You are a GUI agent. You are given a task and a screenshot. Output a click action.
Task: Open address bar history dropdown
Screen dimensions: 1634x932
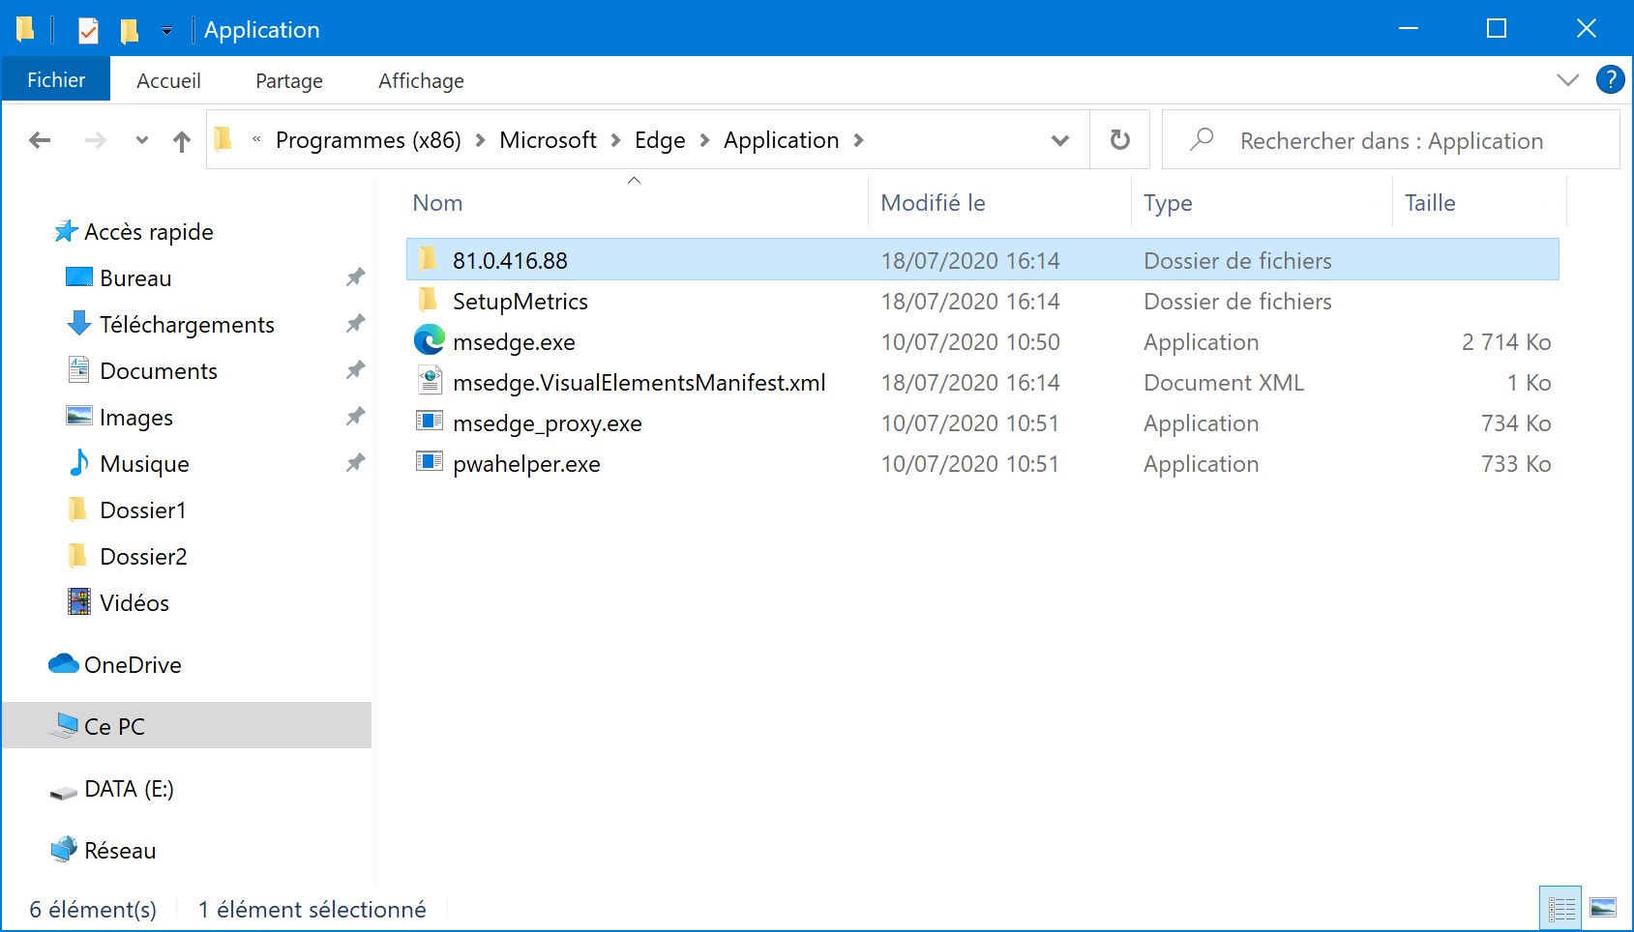coord(1060,140)
